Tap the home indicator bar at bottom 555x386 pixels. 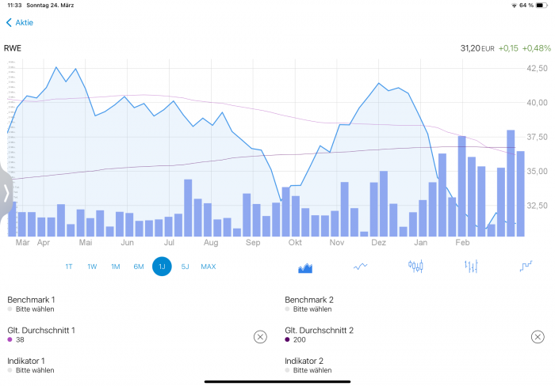277,382
